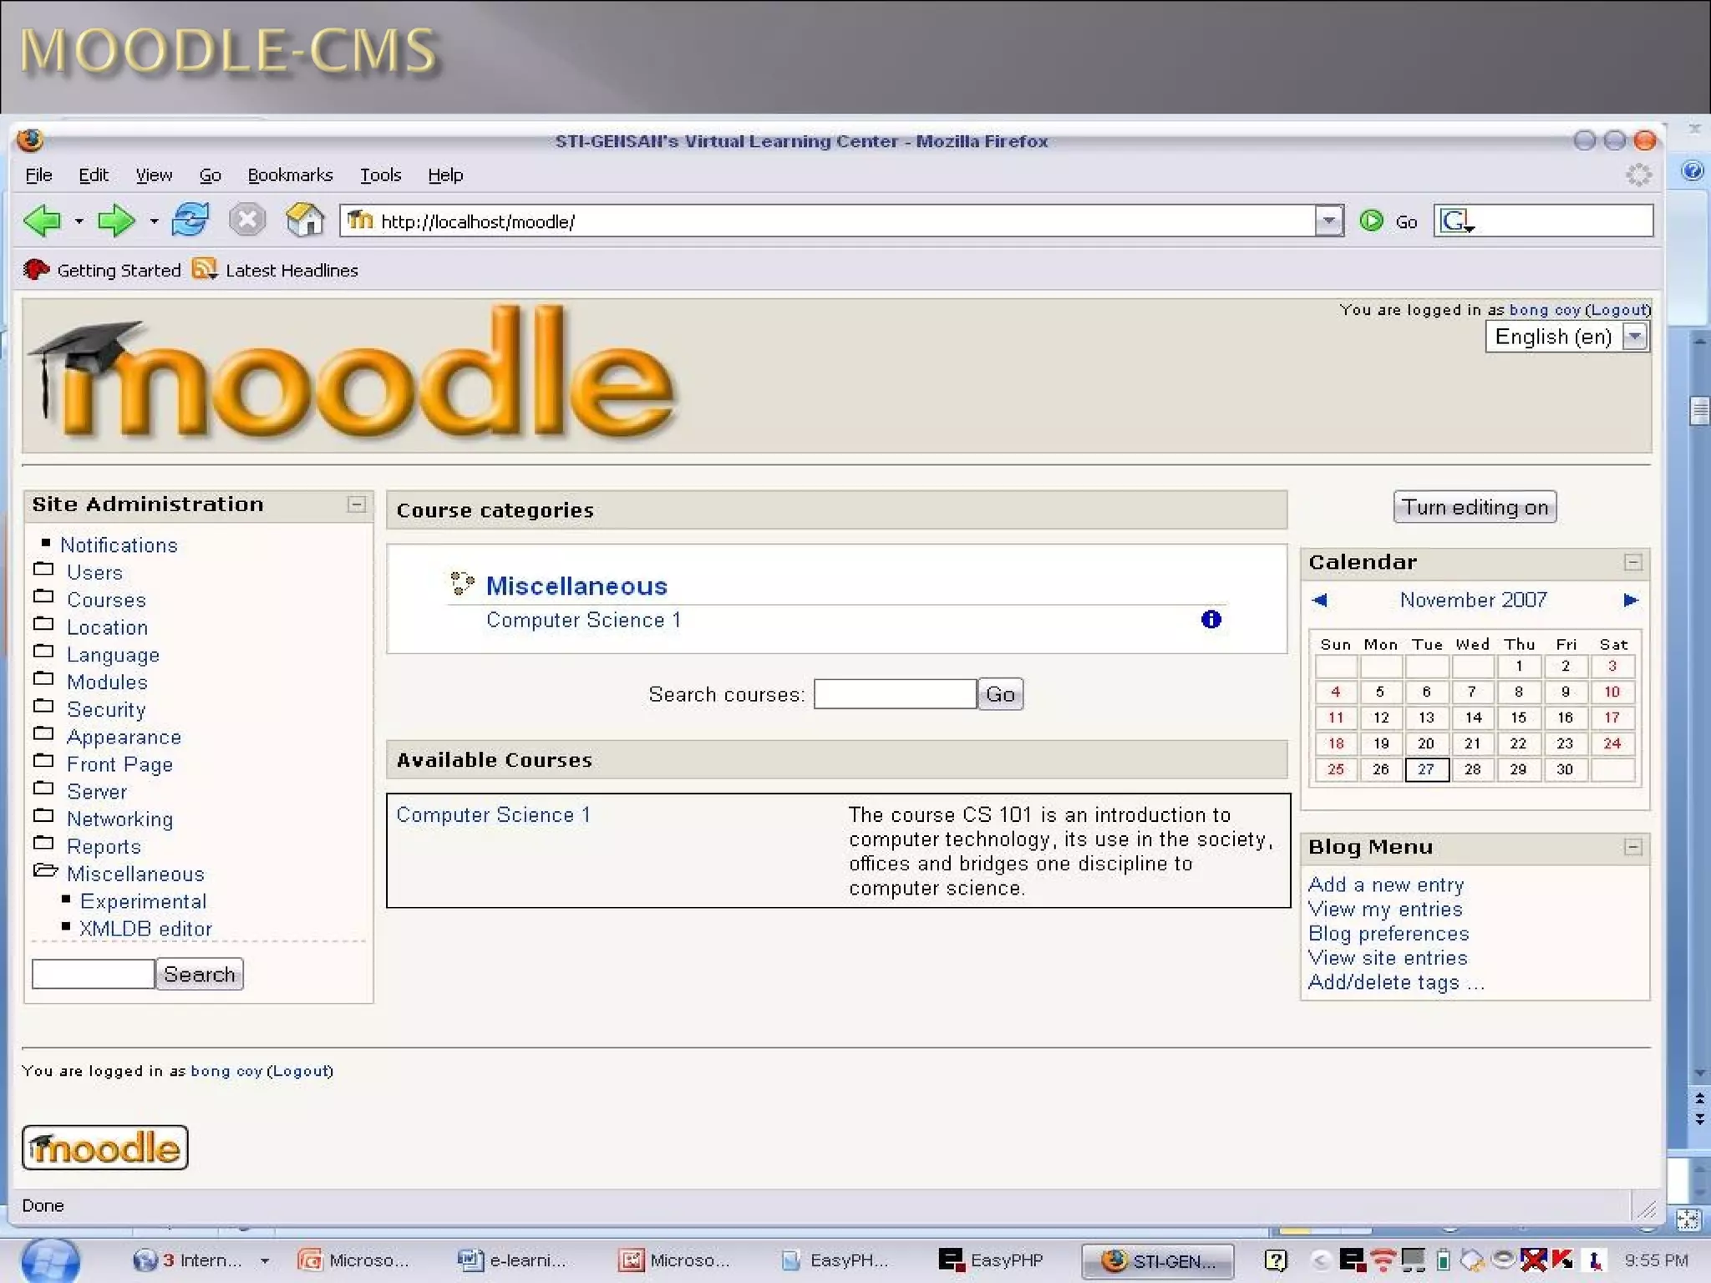Open the Back button history dropdown arrow
Viewport: 1711px width, 1283px height.
(79, 221)
